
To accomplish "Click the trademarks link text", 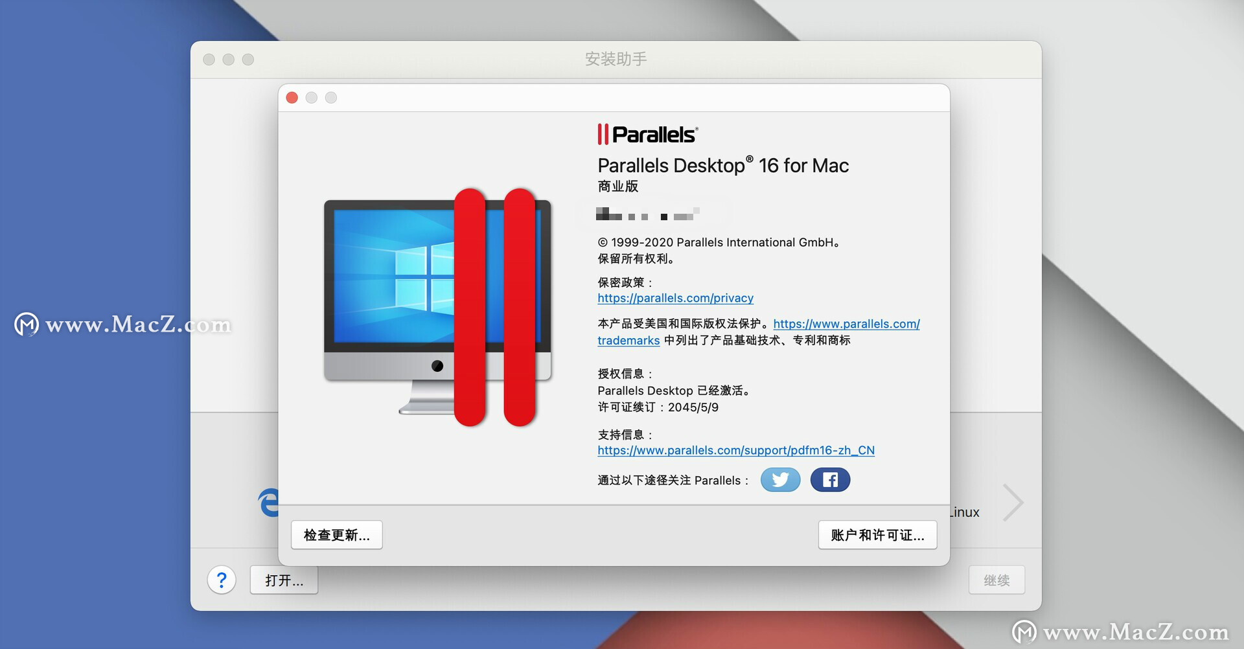I will coord(628,341).
